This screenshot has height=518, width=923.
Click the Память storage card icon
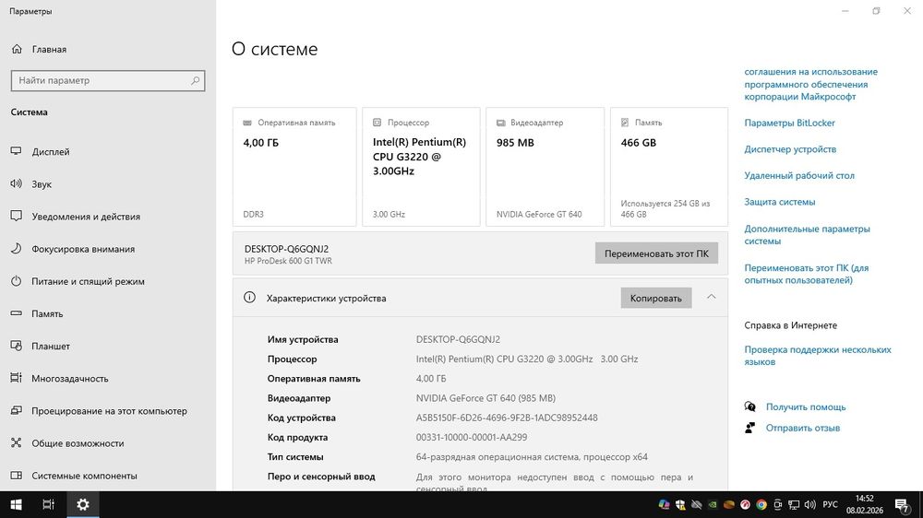pos(625,123)
